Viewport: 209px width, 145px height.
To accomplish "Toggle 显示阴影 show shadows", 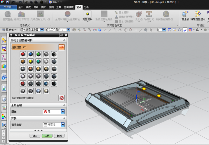I will pos(122,12).
